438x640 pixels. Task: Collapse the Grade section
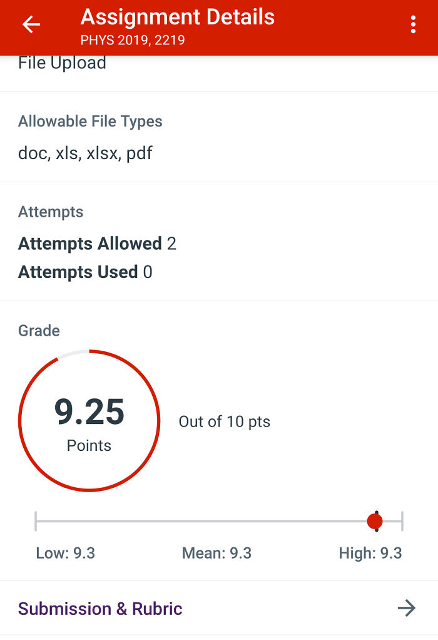tap(39, 331)
